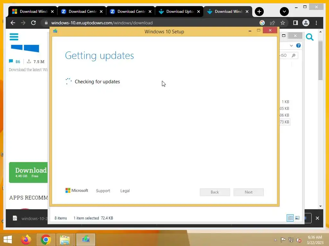Click the Chrome forward arrow
Viewport: 329px width, 246px height.
pos(23,23)
